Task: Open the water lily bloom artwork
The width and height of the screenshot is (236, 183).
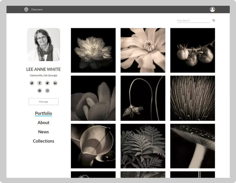Action: [x=93, y=50]
